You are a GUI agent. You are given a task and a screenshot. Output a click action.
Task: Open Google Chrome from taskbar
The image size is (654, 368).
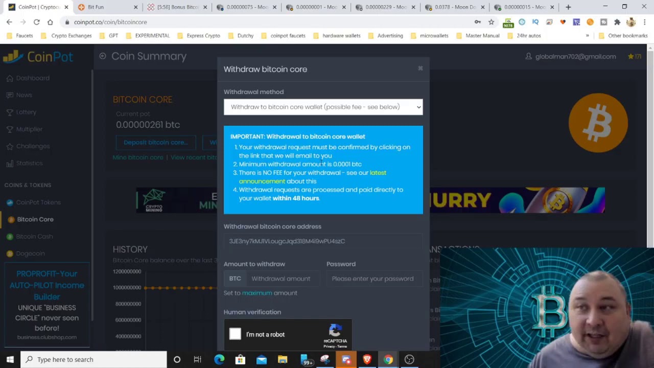(388, 359)
